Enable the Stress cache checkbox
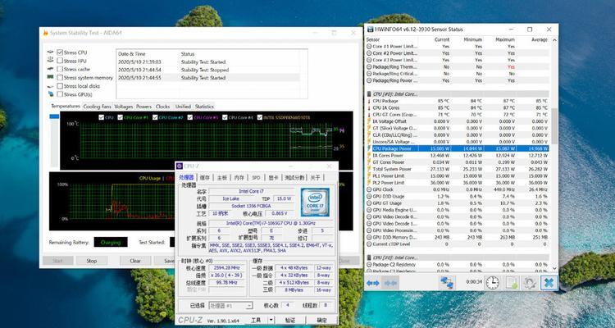 (60, 69)
